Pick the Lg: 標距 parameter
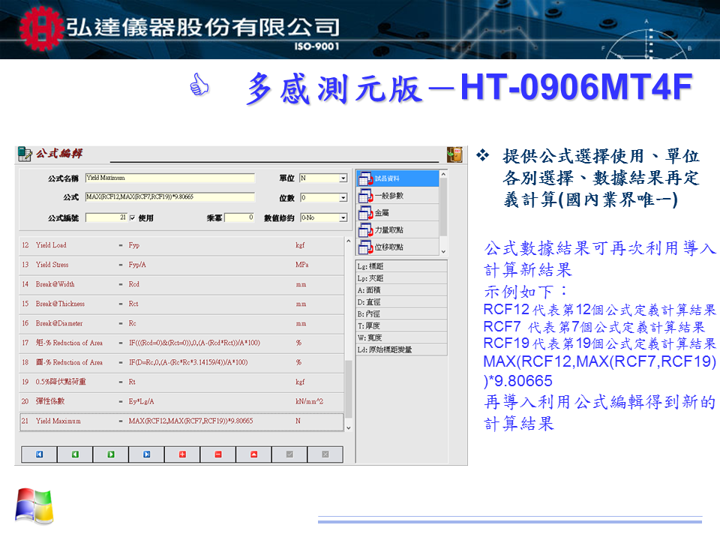This screenshot has width=720, height=540. 402,266
